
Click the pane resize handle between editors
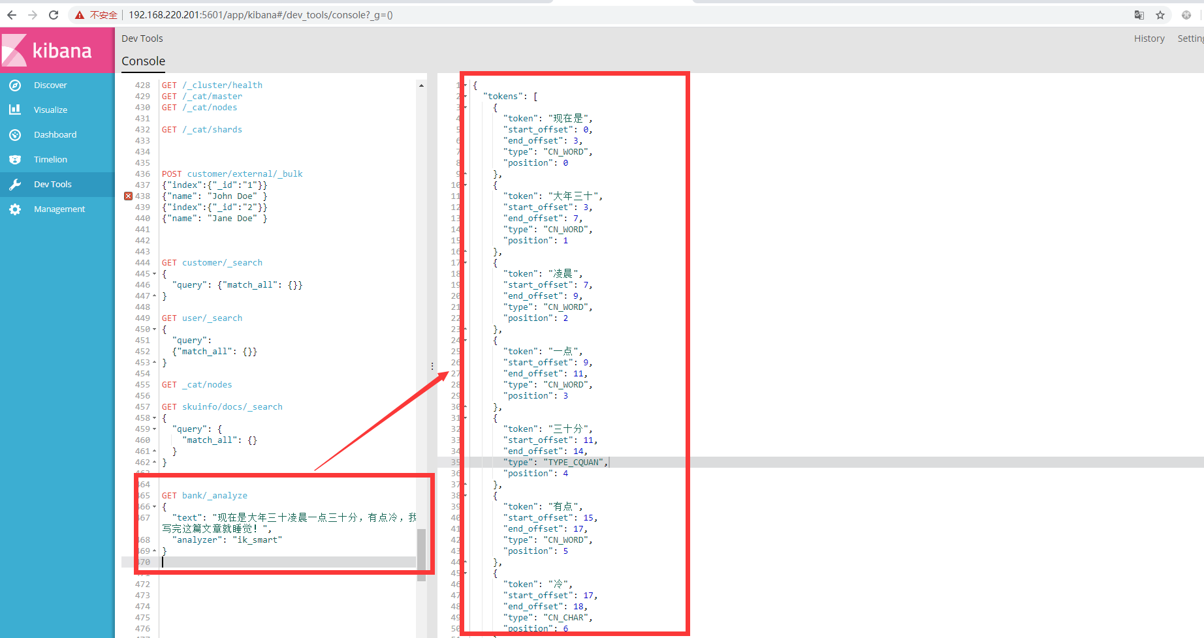pyautogui.click(x=432, y=367)
